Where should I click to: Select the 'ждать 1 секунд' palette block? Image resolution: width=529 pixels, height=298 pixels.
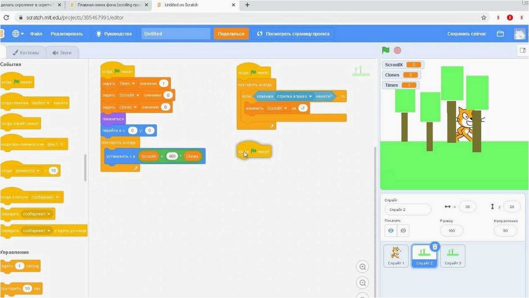(x=20, y=266)
